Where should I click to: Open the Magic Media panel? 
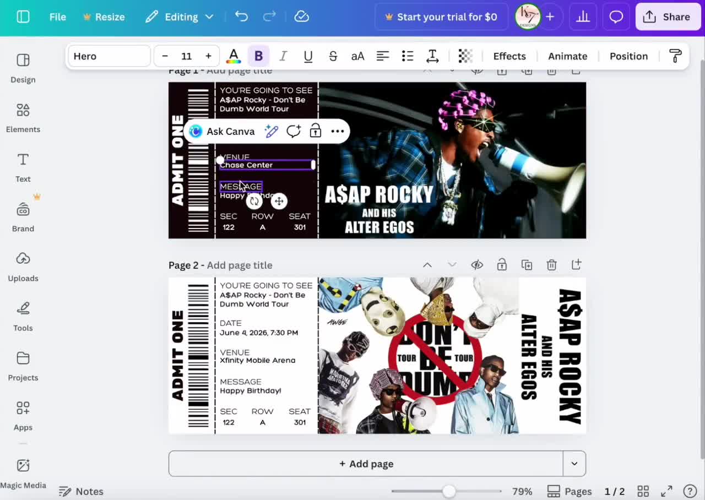(24, 472)
